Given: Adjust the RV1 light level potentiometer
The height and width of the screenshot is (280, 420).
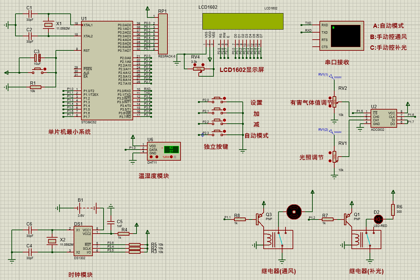Looking at the screenshot, I should [334, 156].
